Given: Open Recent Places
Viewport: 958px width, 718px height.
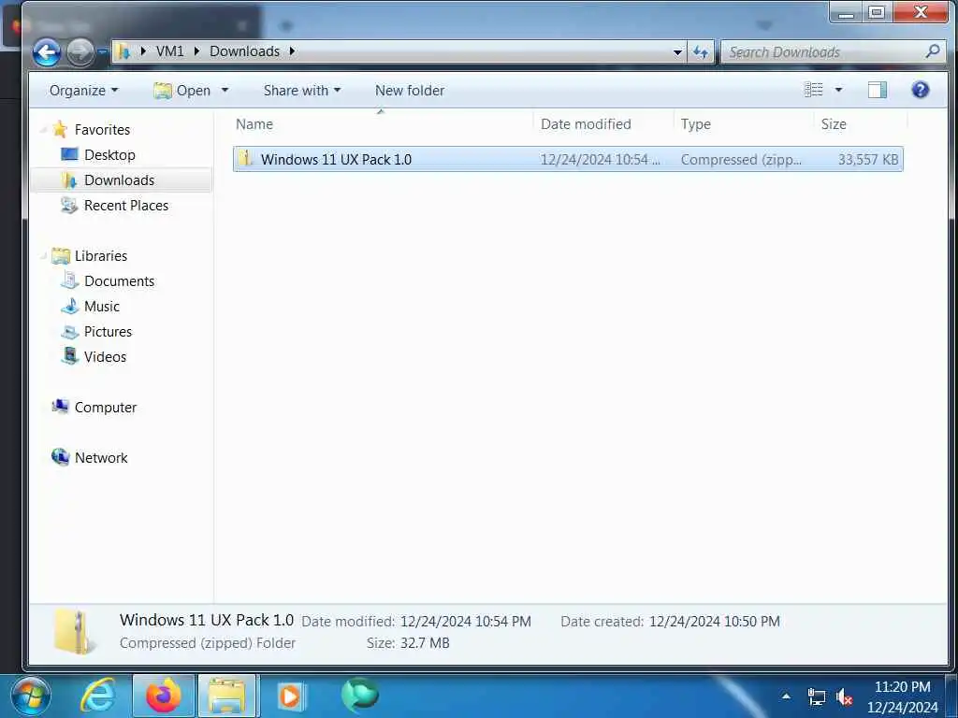Looking at the screenshot, I should tap(126, 206).
